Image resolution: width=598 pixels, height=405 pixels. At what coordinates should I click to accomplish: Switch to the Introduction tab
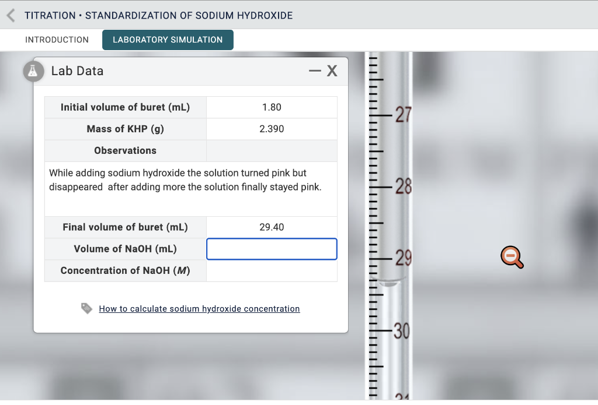click(57, 40)
